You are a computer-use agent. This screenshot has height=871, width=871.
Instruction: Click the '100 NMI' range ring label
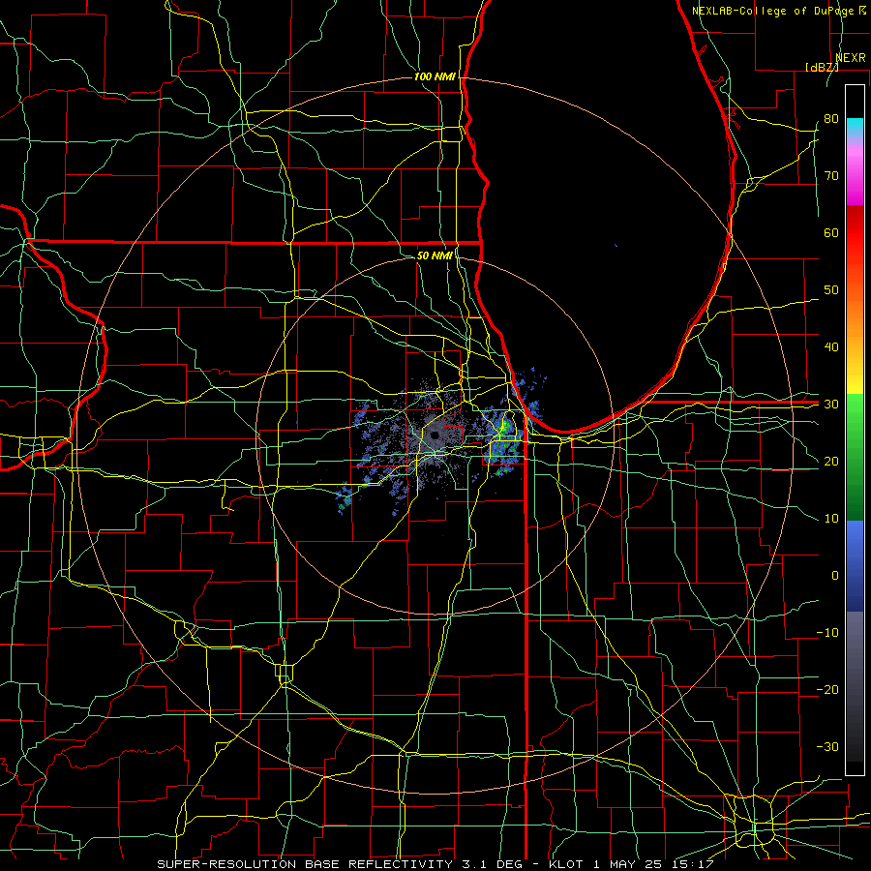click(435, 76)
